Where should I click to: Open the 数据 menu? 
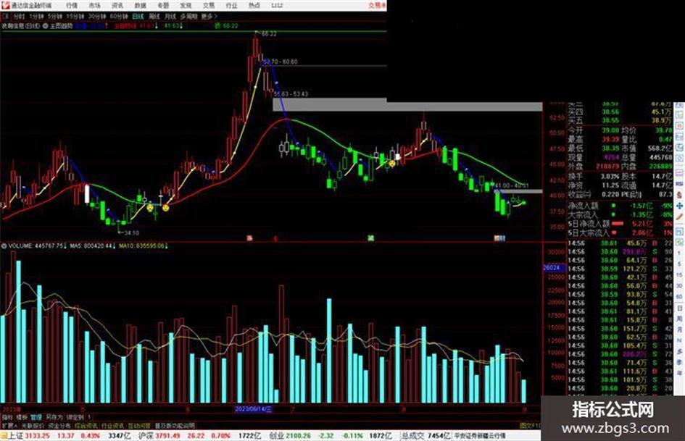[140, 6]
